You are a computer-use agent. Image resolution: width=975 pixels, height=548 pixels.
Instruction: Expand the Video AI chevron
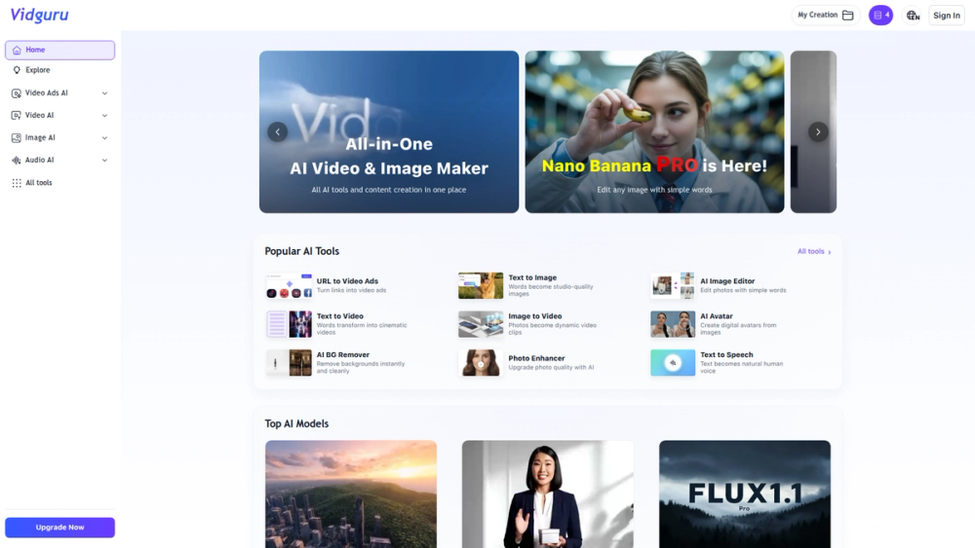(104, 116)
